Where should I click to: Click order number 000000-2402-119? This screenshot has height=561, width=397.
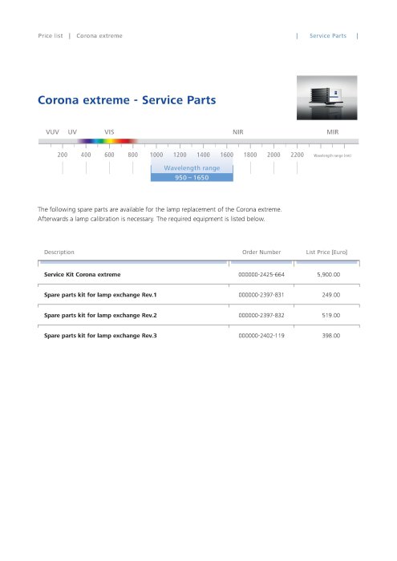(261, 336)
